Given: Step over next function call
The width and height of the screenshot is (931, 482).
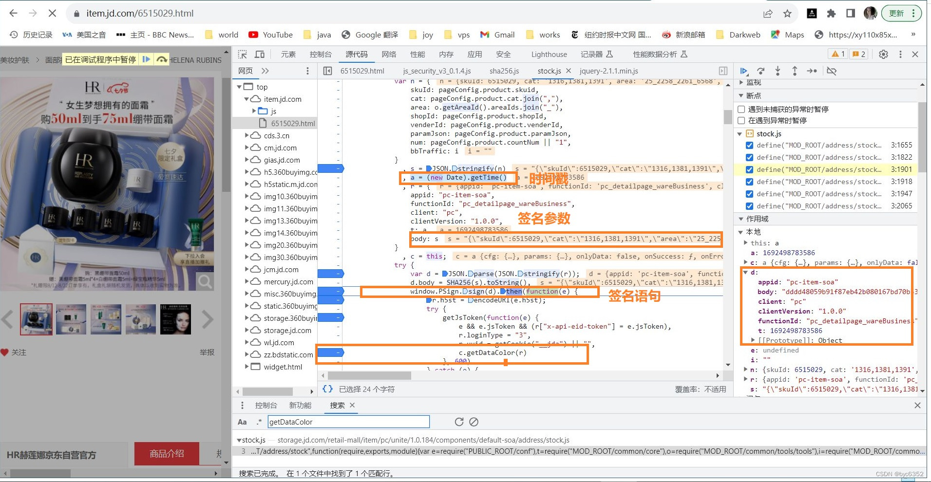Looking at the screenshot, I should pyautogui.click(x=760, y=71).
